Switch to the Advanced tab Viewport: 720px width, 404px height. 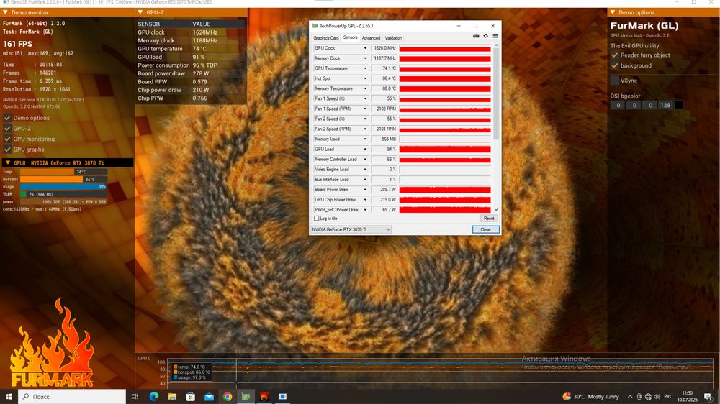click(x=371, y=38)
